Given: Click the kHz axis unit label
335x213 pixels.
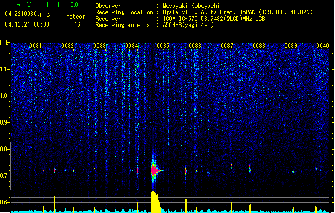Looking at the screenshot, I should coord(5,43).
